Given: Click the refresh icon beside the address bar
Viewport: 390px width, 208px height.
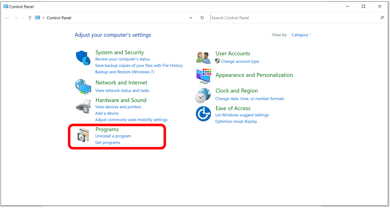Looking at the screenshot, I should tap(202, 17).
